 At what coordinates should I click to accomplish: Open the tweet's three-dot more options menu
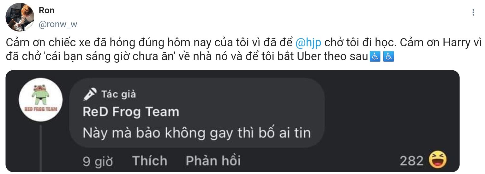pos(473,12)
